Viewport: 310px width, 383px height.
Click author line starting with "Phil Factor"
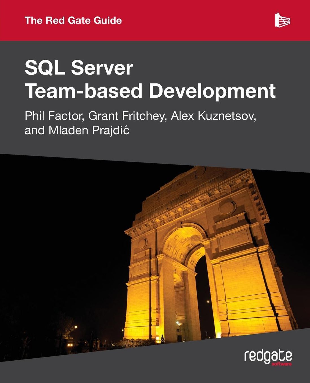click(140, 116)
